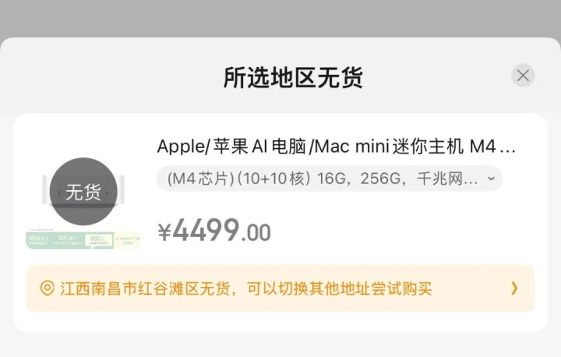Viewport: 561px width, 357px height.
Task: Tap the 15% discount segment in promo strip
Action: point(67,240)
